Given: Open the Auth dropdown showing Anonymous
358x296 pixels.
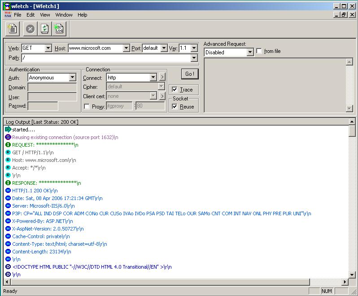Looking at the screenshot, I should pyautogui.click(x=73, y=78).
